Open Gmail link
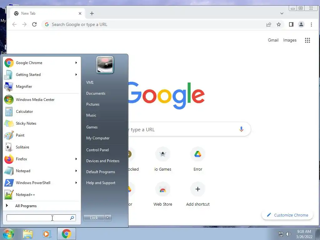 (x=273, y=40)
